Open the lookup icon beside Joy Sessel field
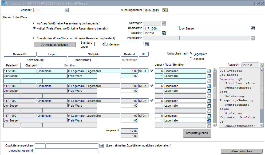Image resolution: width=265 pixels, height=155 pixels. tap(253, 28)
